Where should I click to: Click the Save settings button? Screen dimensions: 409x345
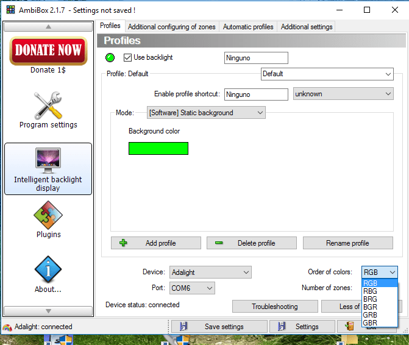219,327
